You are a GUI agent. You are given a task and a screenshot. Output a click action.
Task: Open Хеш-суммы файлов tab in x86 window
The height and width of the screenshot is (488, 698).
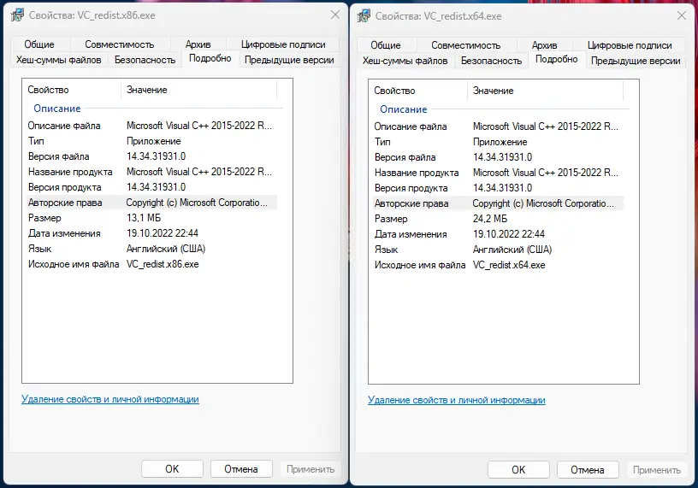coord(59,60)
